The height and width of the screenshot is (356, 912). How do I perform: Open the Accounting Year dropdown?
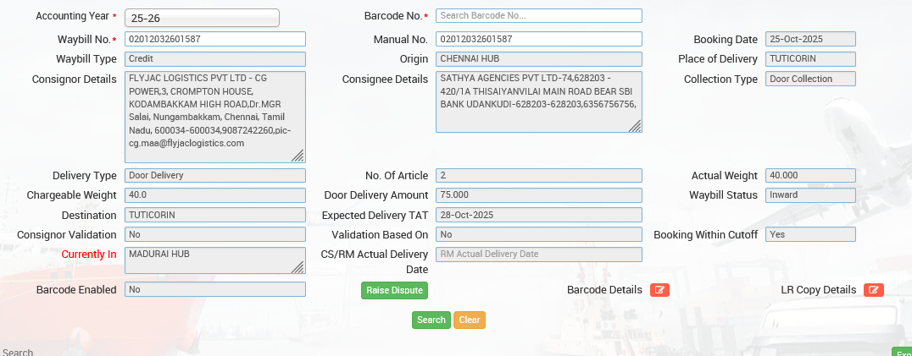pos(202,18)
